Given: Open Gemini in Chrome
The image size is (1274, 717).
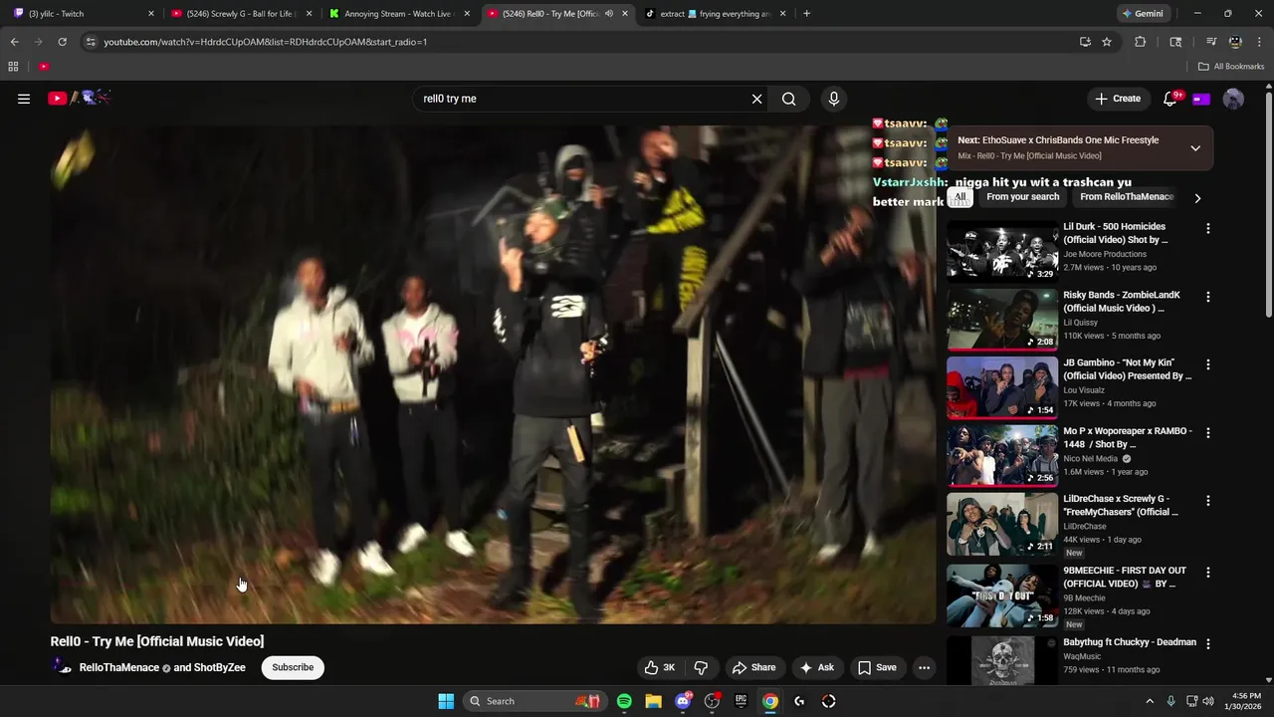Looking at the screenshot, I should [1143, 14].
